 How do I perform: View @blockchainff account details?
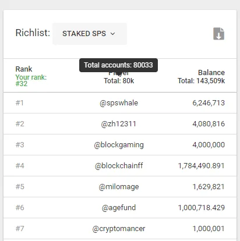119,166
